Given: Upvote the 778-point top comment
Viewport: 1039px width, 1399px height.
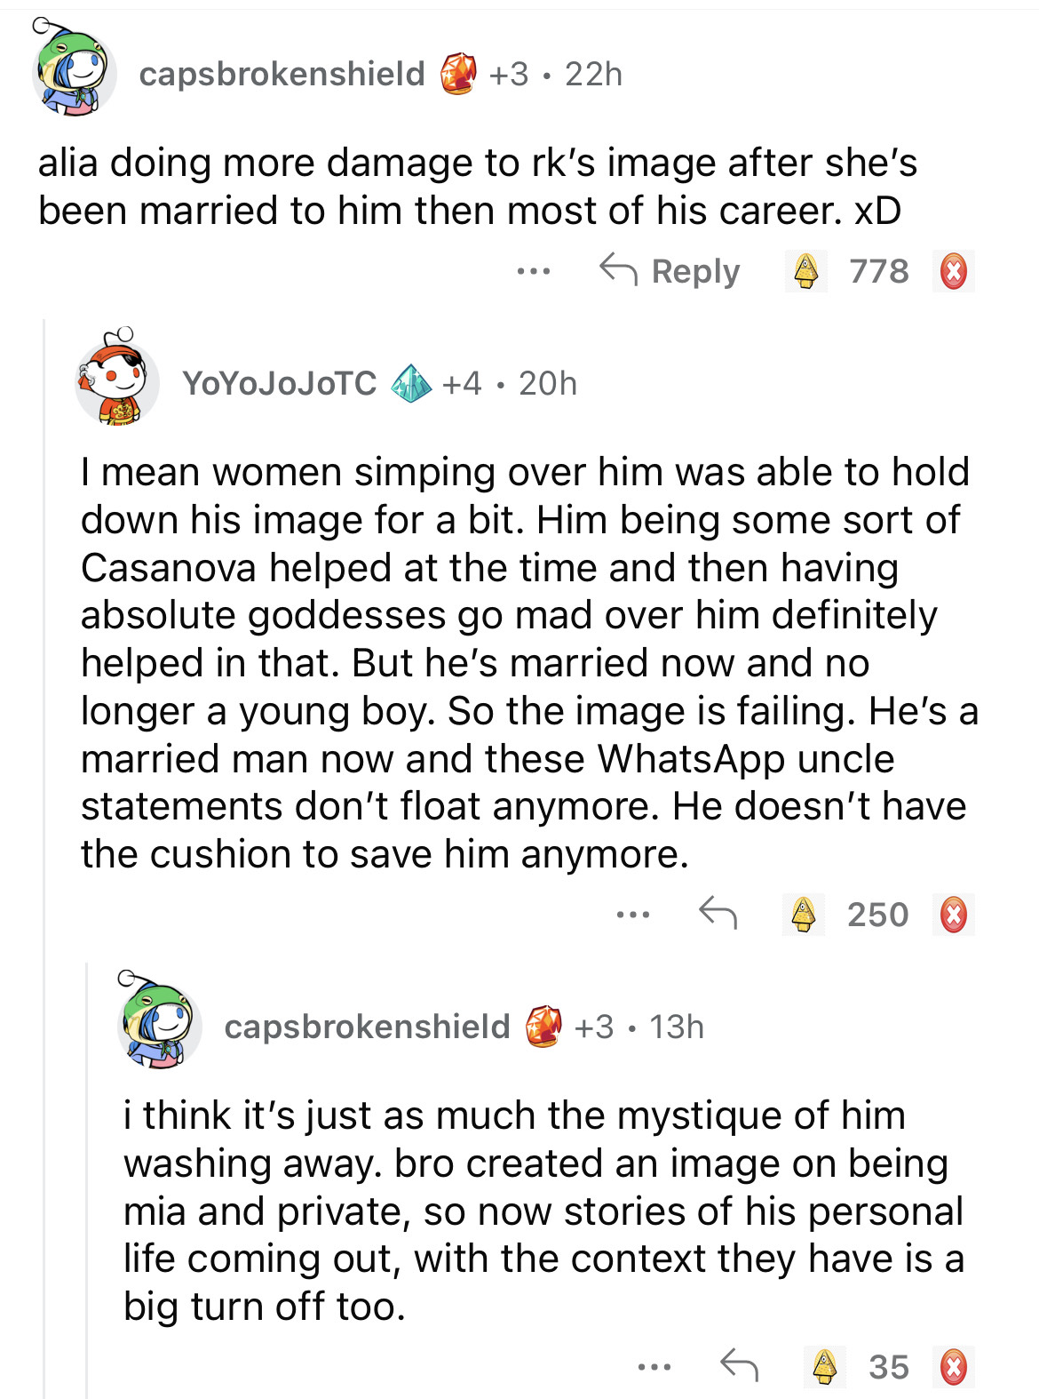Looking at the screenshot, I should [x=805, y=271].
